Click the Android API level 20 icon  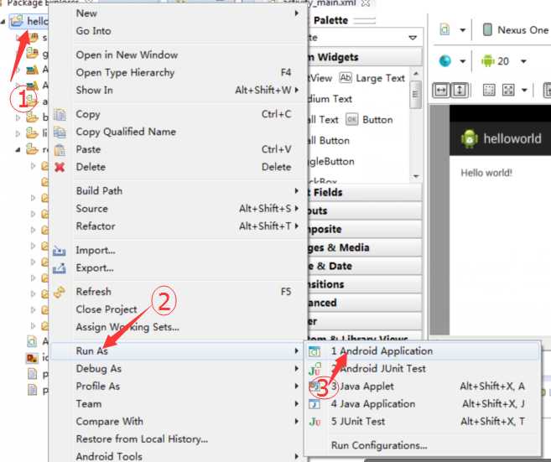[488, 60]
